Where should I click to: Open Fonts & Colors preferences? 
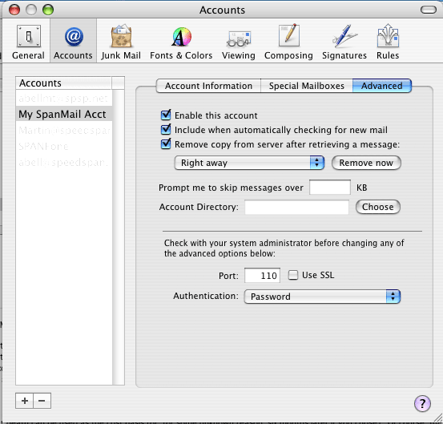pos(181,42)
